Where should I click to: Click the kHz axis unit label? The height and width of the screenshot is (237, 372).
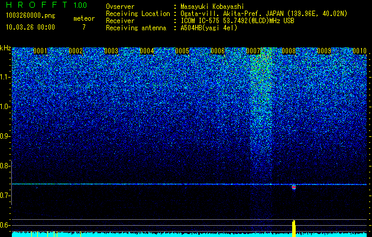click(x=6, y=48)
